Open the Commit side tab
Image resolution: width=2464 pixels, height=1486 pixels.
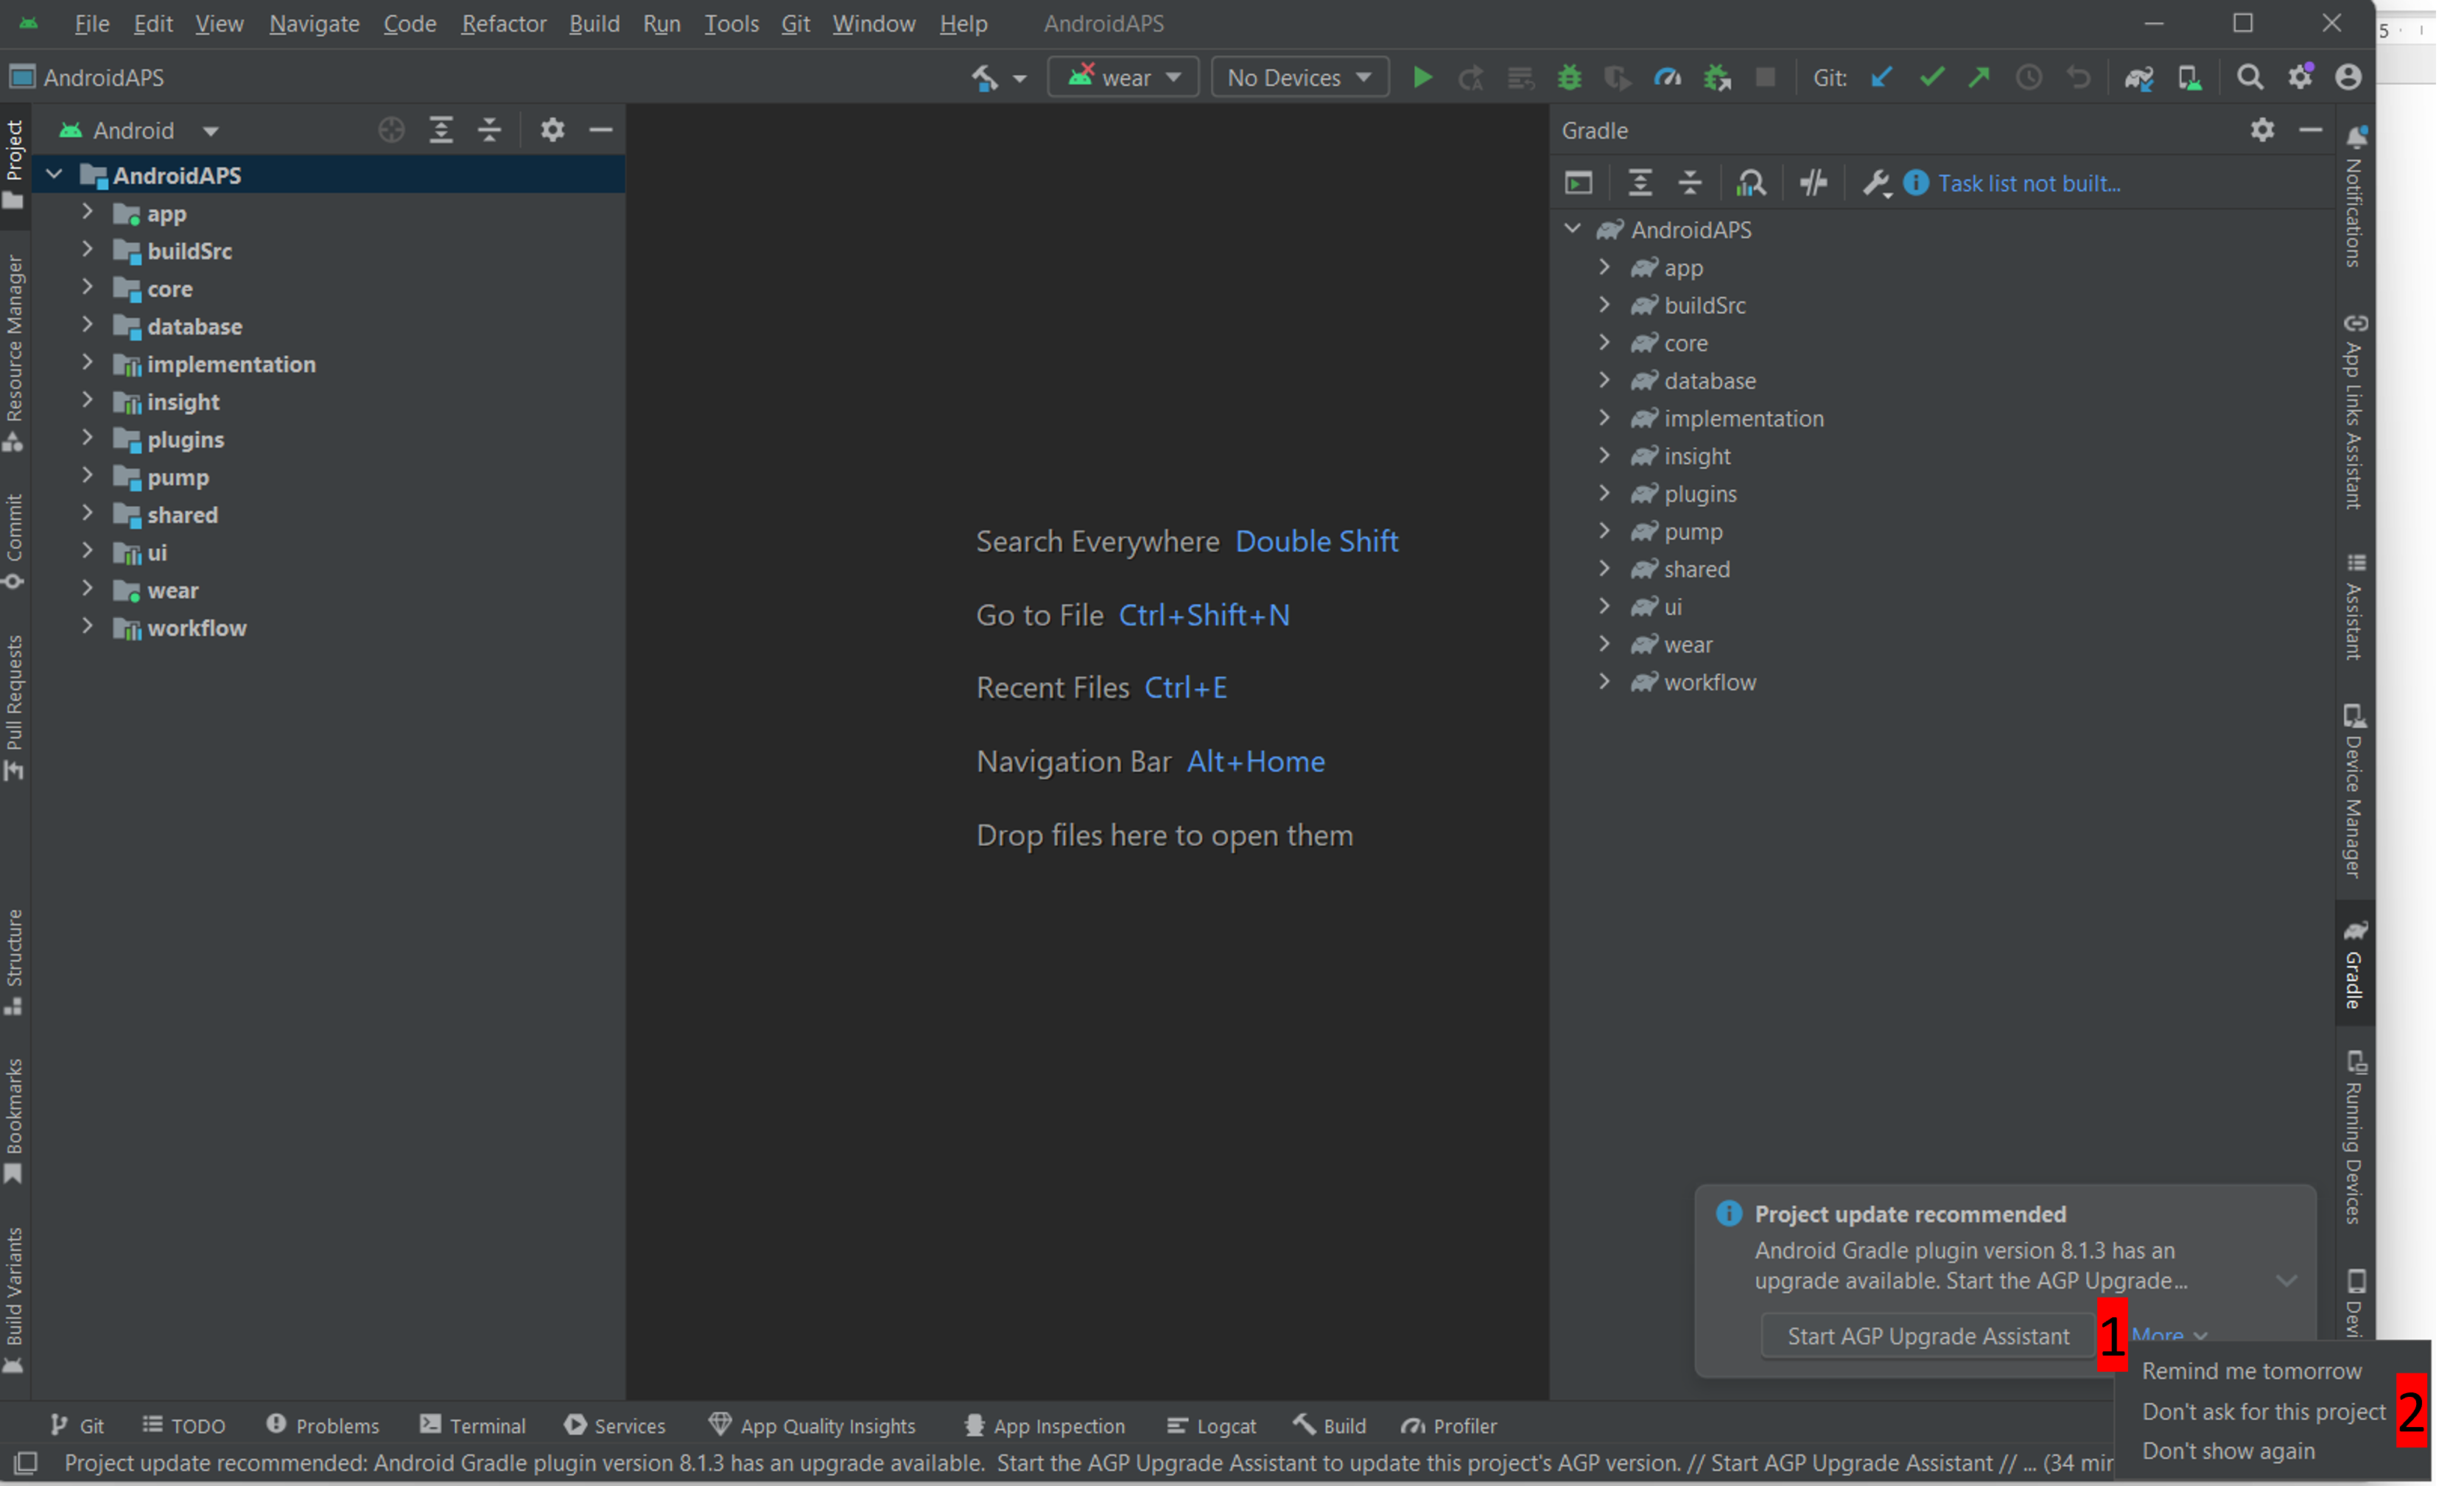tap(14, 541)
